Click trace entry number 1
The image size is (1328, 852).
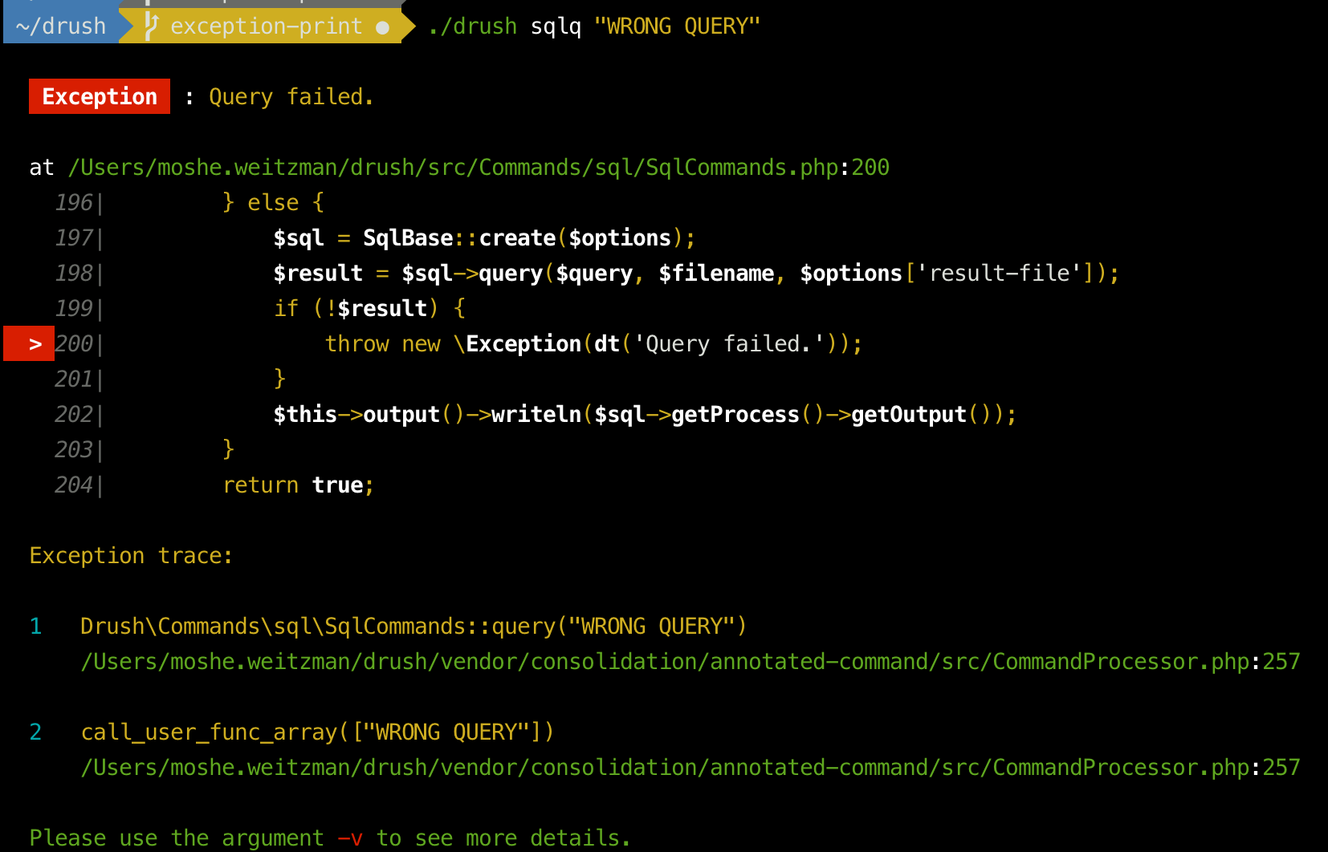(x=35, y=626)
